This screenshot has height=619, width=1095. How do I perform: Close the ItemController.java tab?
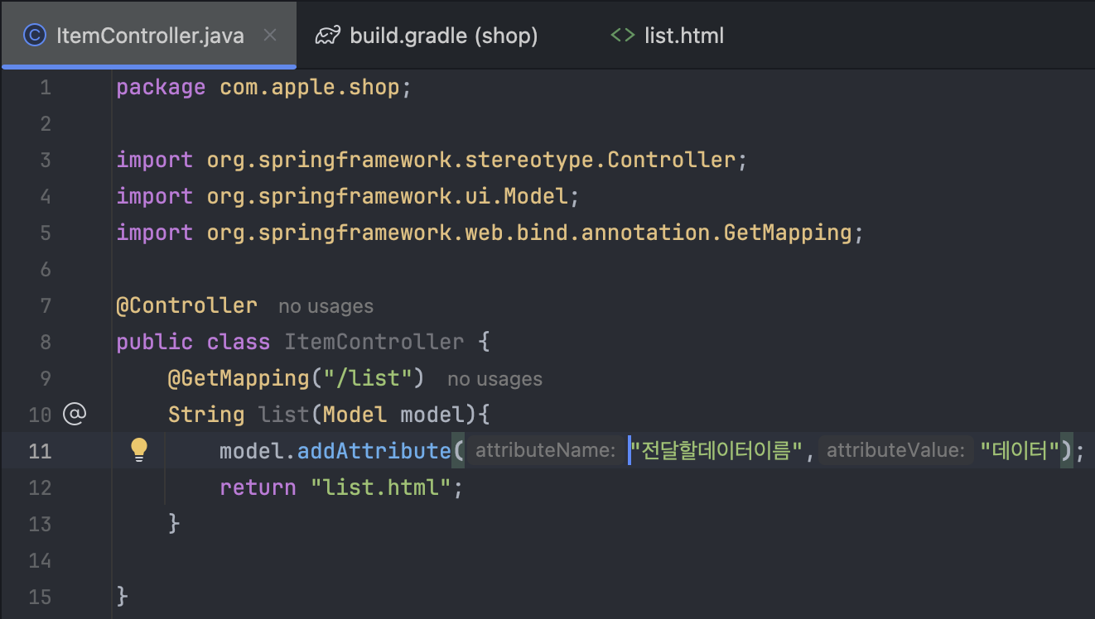[270, 36]
